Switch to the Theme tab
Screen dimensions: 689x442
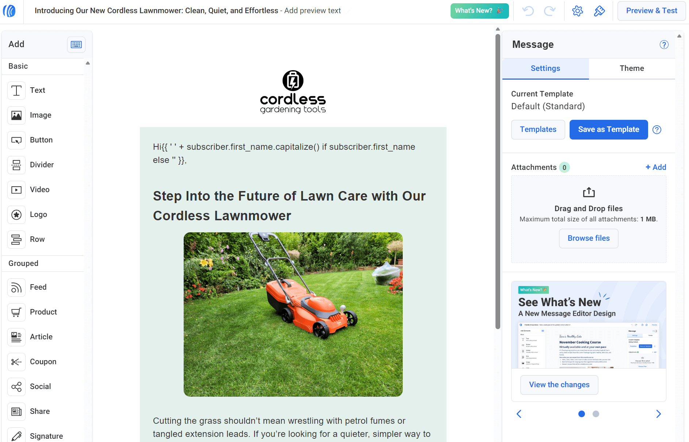pyautogui.click(x=632, y=68)
